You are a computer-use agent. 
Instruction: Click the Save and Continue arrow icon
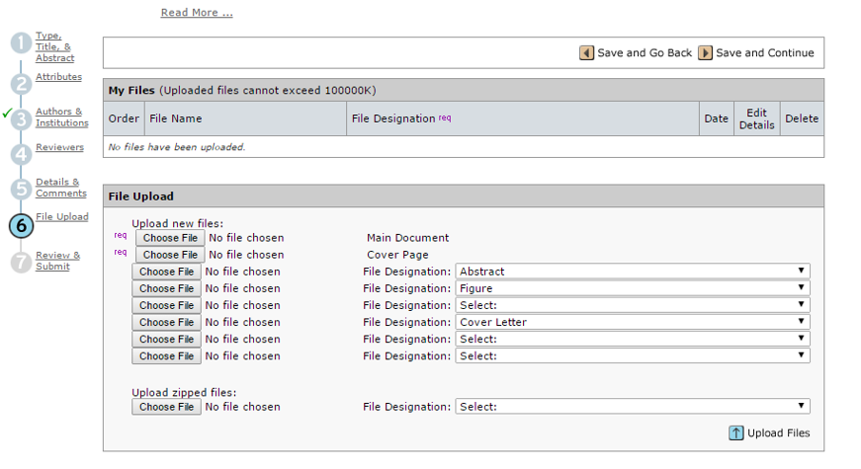pyautogui.click(x=706, y=53)
